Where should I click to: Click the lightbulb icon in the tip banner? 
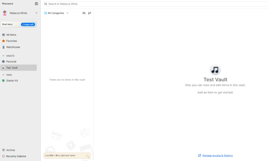(x=88, y=156)
